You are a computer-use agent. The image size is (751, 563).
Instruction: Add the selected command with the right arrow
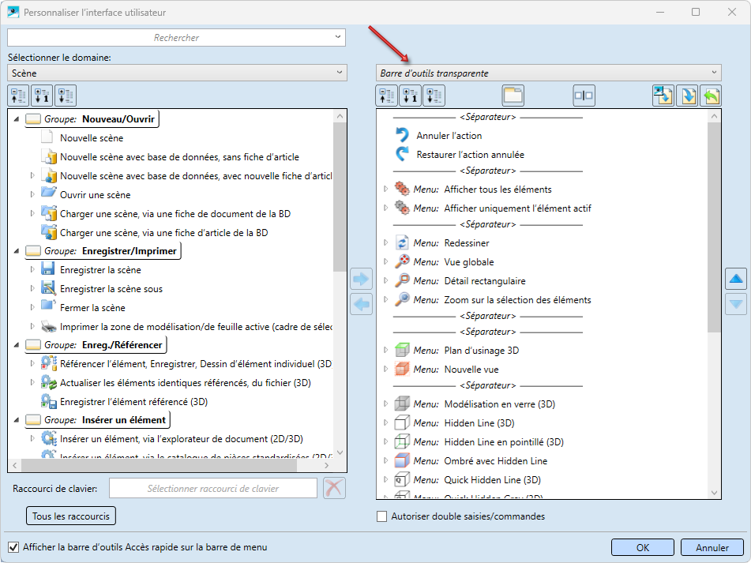point(361,279)
